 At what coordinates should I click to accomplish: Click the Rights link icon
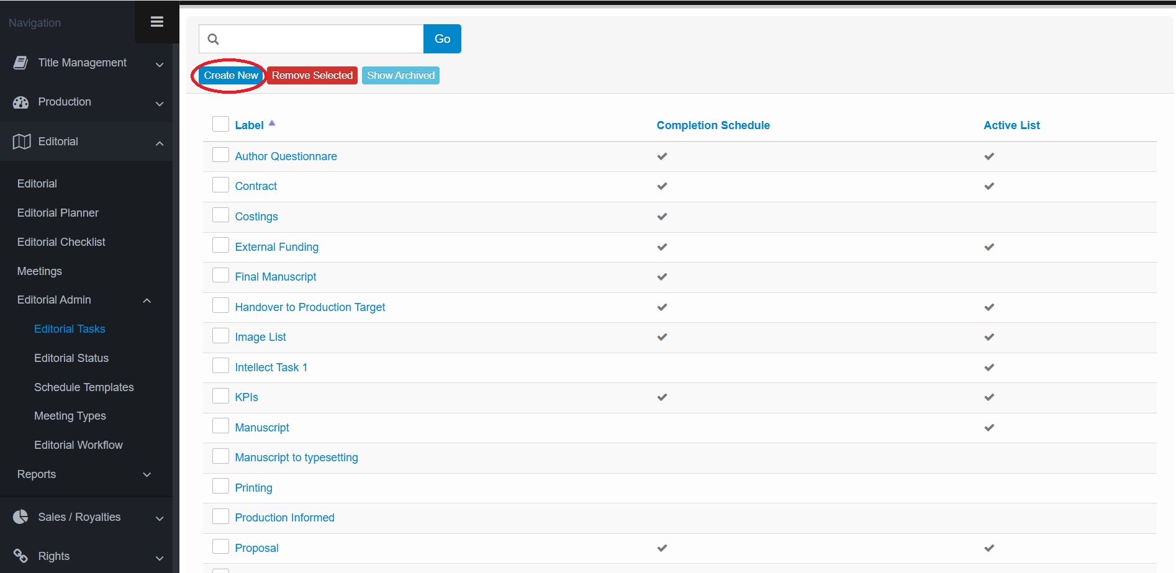pos(21,556)
